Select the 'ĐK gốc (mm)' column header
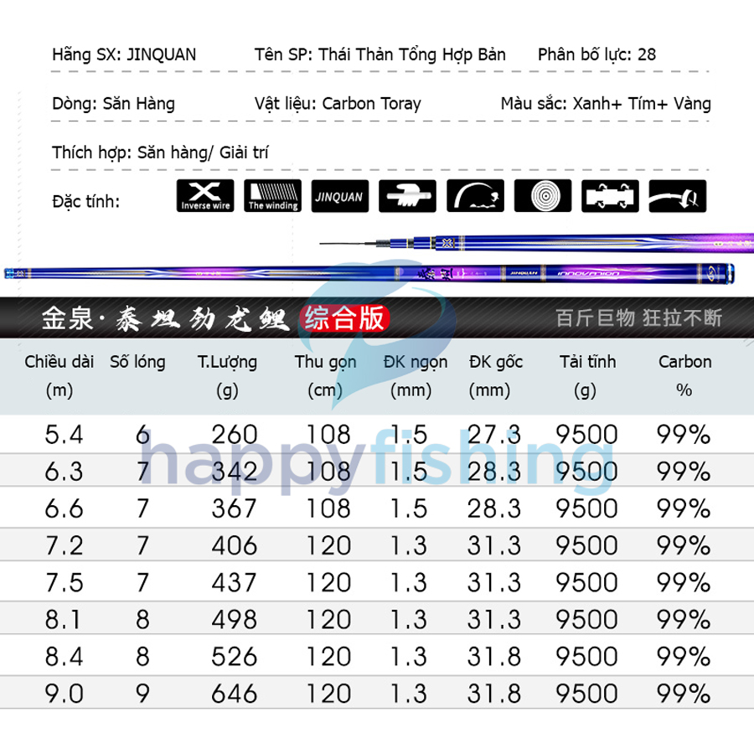This screenshot has height=754, width=754. tap(495, 376)
